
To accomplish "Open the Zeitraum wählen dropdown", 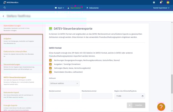I will click(64, 83).
